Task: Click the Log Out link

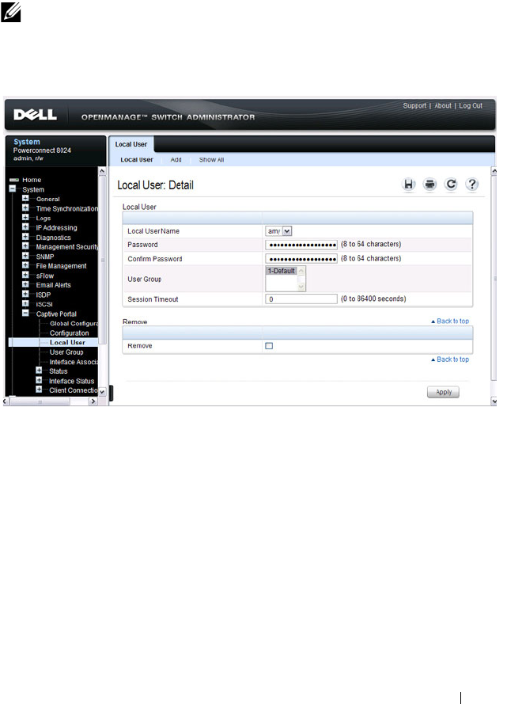Action: [471, 105]
